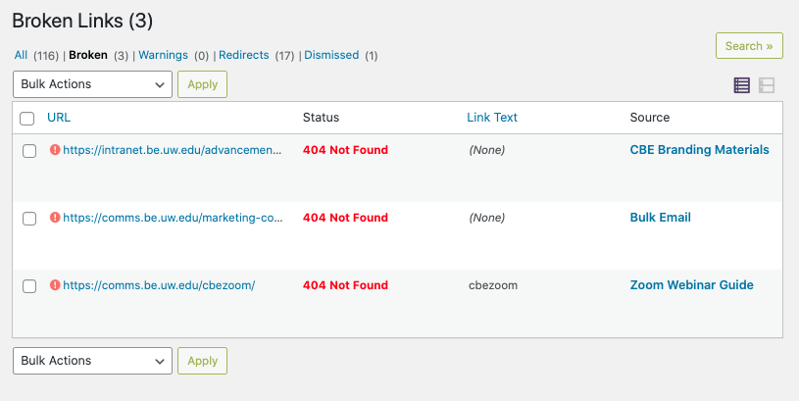Select all links with header checkbox
The width and height of the screenshot is (799, 401).
[27, 119]
